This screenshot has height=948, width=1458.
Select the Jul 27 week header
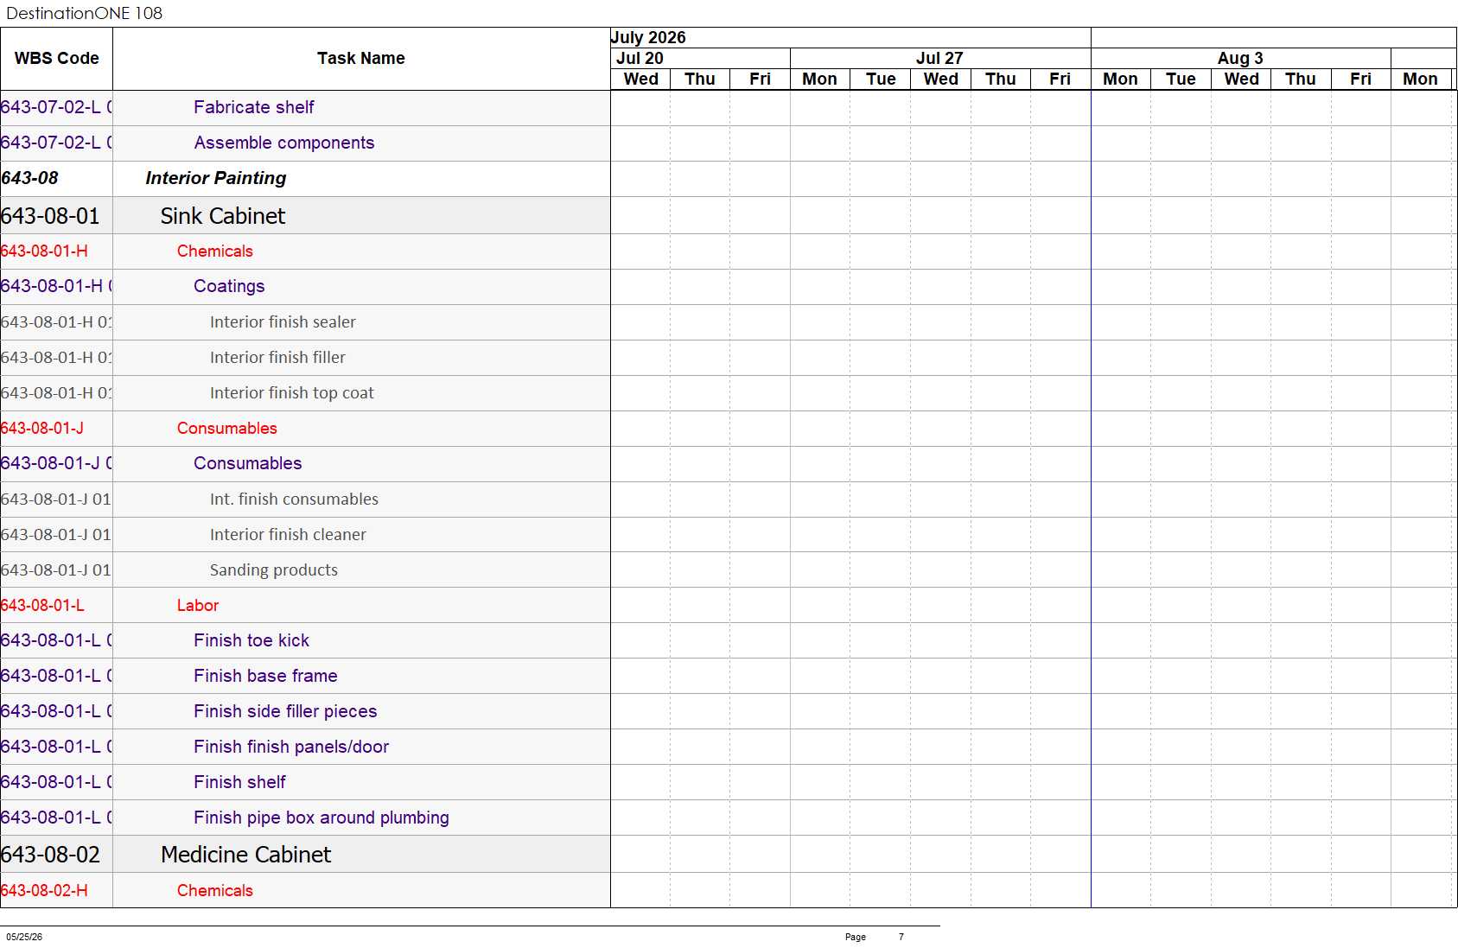[940, 58]
